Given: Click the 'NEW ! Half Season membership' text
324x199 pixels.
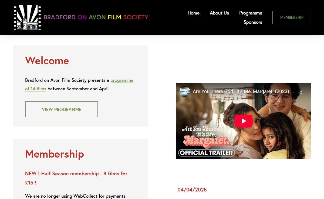Looking at the screenshot, I should [x=76, y=178].
